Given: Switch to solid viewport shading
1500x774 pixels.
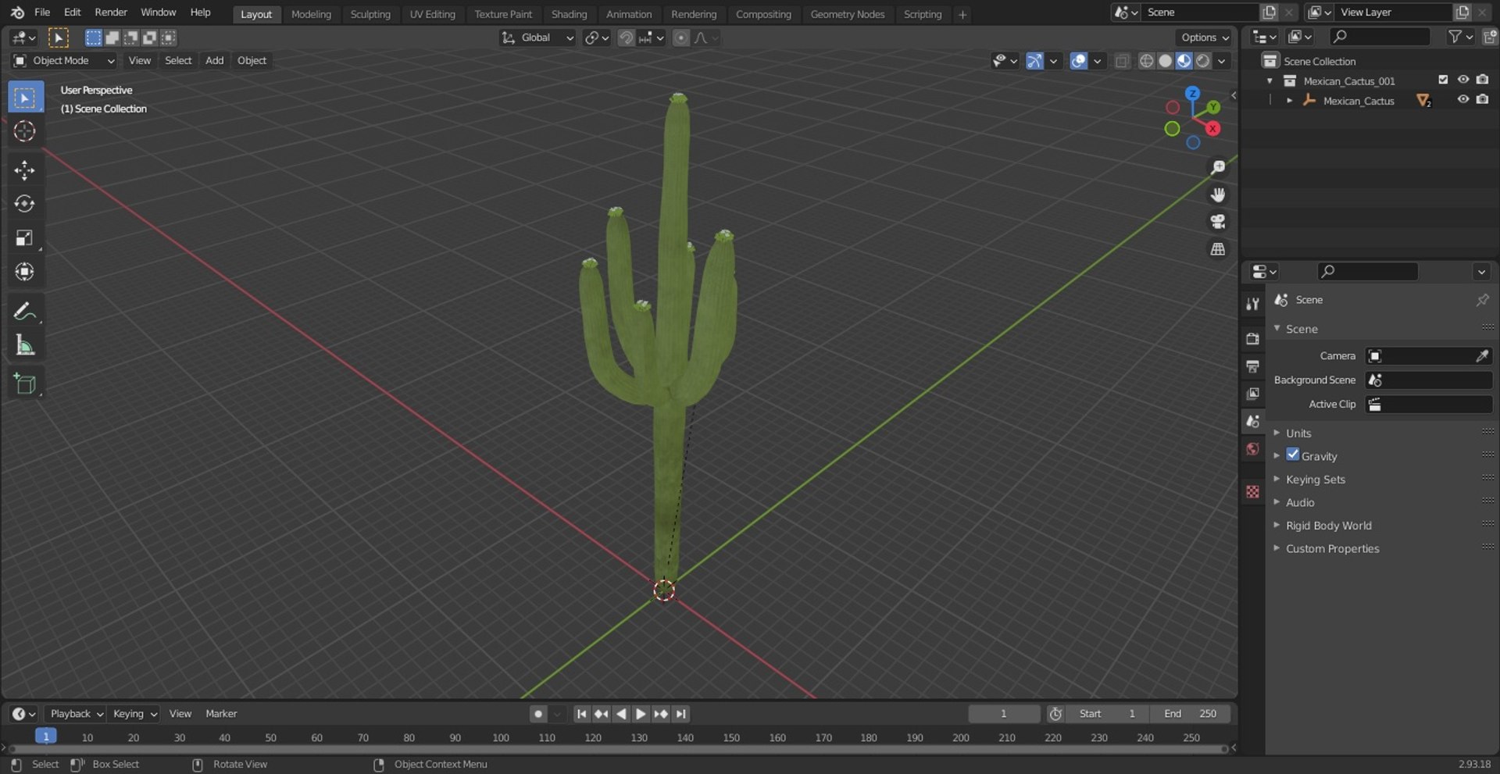Looking at the screenshot, I should [x=1165, y=61].
